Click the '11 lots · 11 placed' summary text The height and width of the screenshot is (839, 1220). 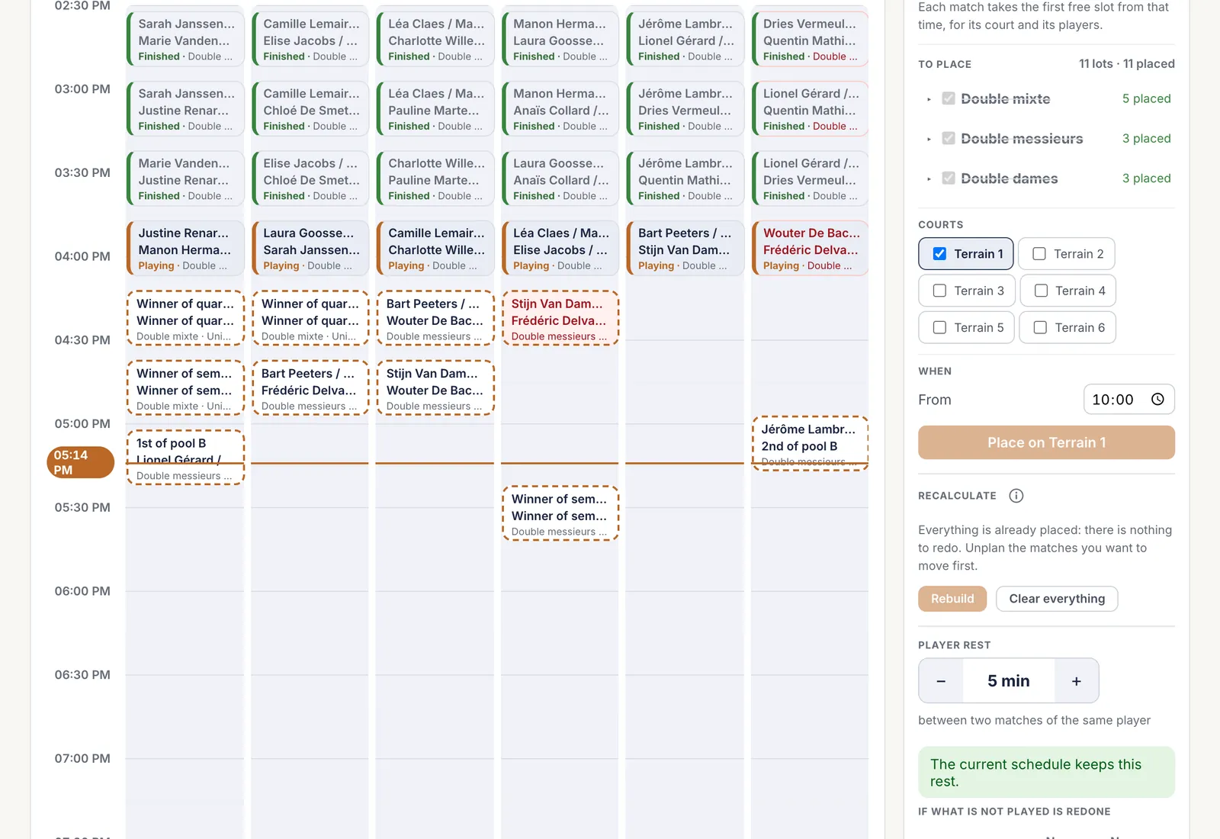[x=1126, y=63]
